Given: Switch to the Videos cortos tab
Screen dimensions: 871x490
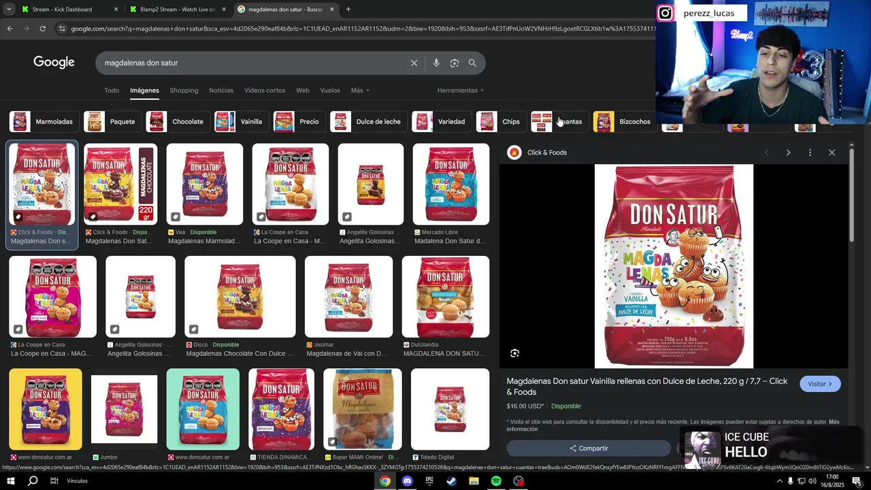Looking at the screenshot, I should point(265,91).
